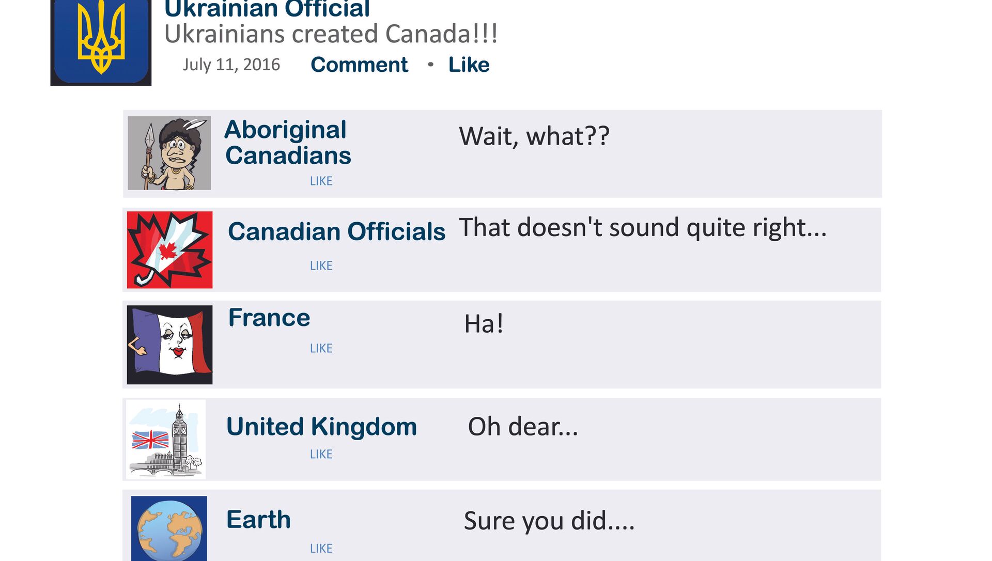Open the Canadian Officials profile name
Screen dimensions: 992x561
pos(336,231)
